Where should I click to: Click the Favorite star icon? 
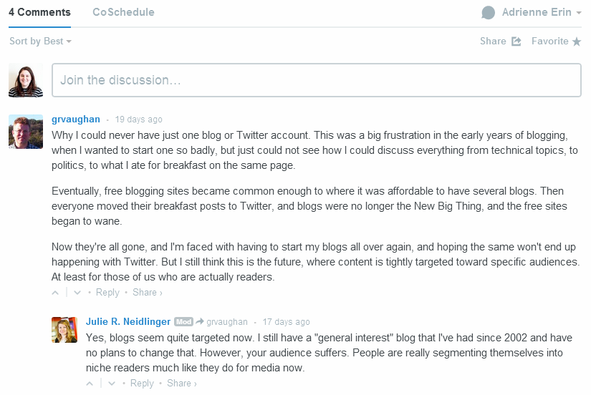pos(576,42)
